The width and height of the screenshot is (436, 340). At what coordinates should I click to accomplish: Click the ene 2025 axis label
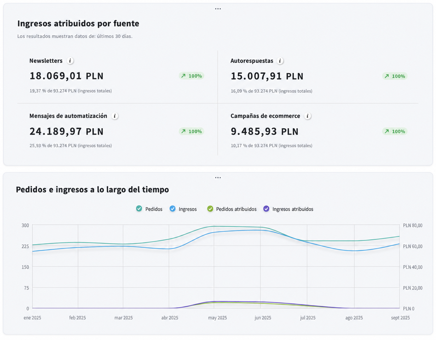click(x=32, y=318)
